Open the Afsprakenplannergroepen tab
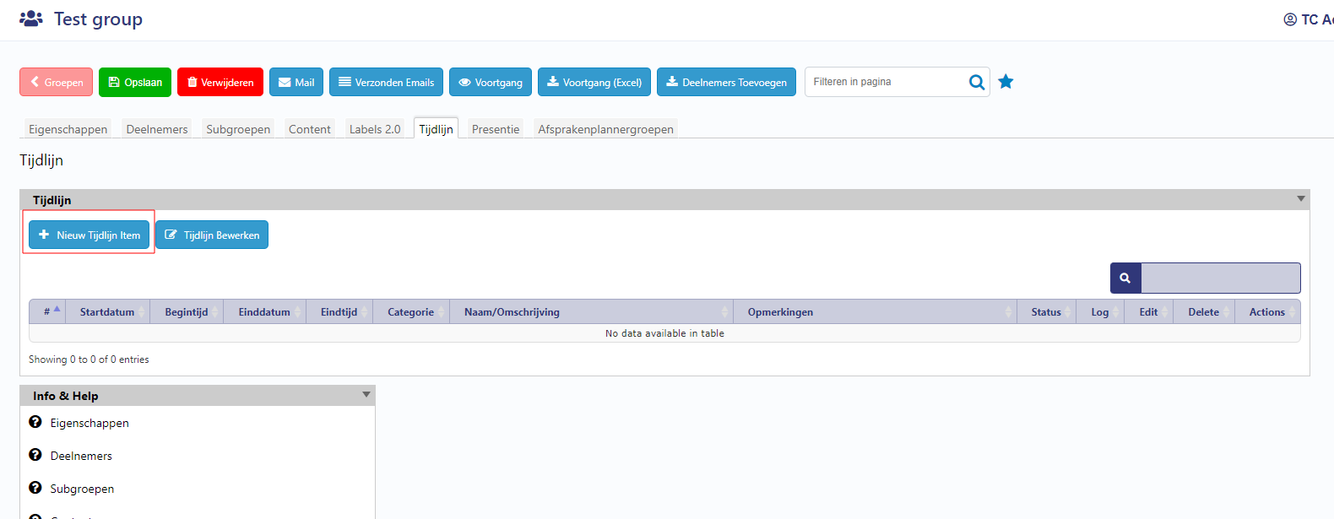Viewport: 1334px width, 519px height. (x=605, y=129)
